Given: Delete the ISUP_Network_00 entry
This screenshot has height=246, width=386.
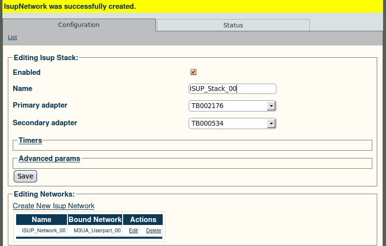Looking at the screenshot, I should click(153, 230).
